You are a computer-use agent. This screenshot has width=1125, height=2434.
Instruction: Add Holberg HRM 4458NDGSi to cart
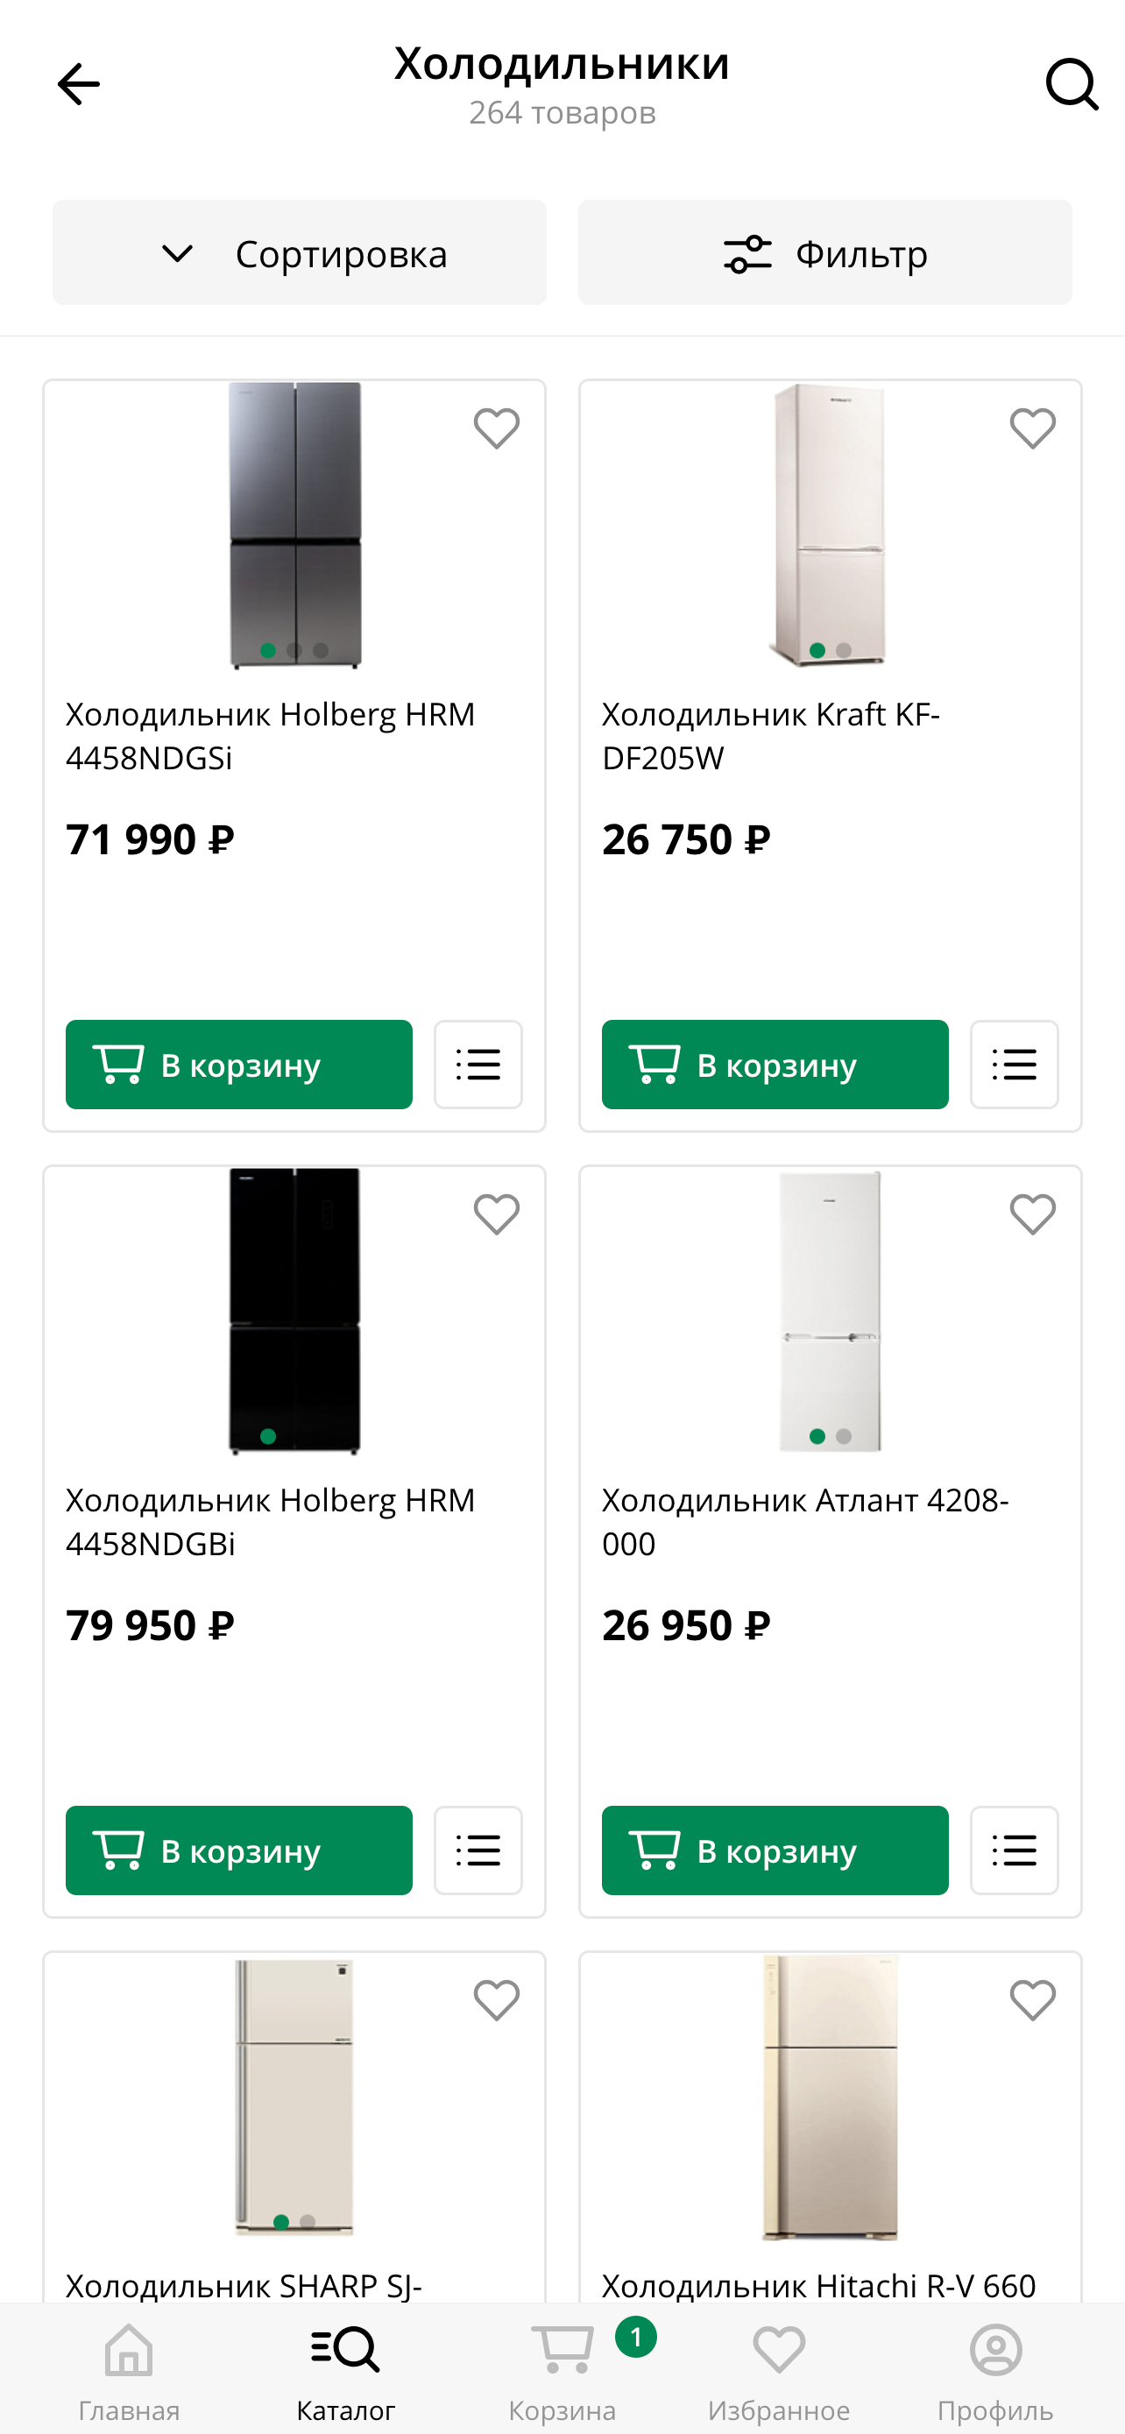click(239, 1064)
